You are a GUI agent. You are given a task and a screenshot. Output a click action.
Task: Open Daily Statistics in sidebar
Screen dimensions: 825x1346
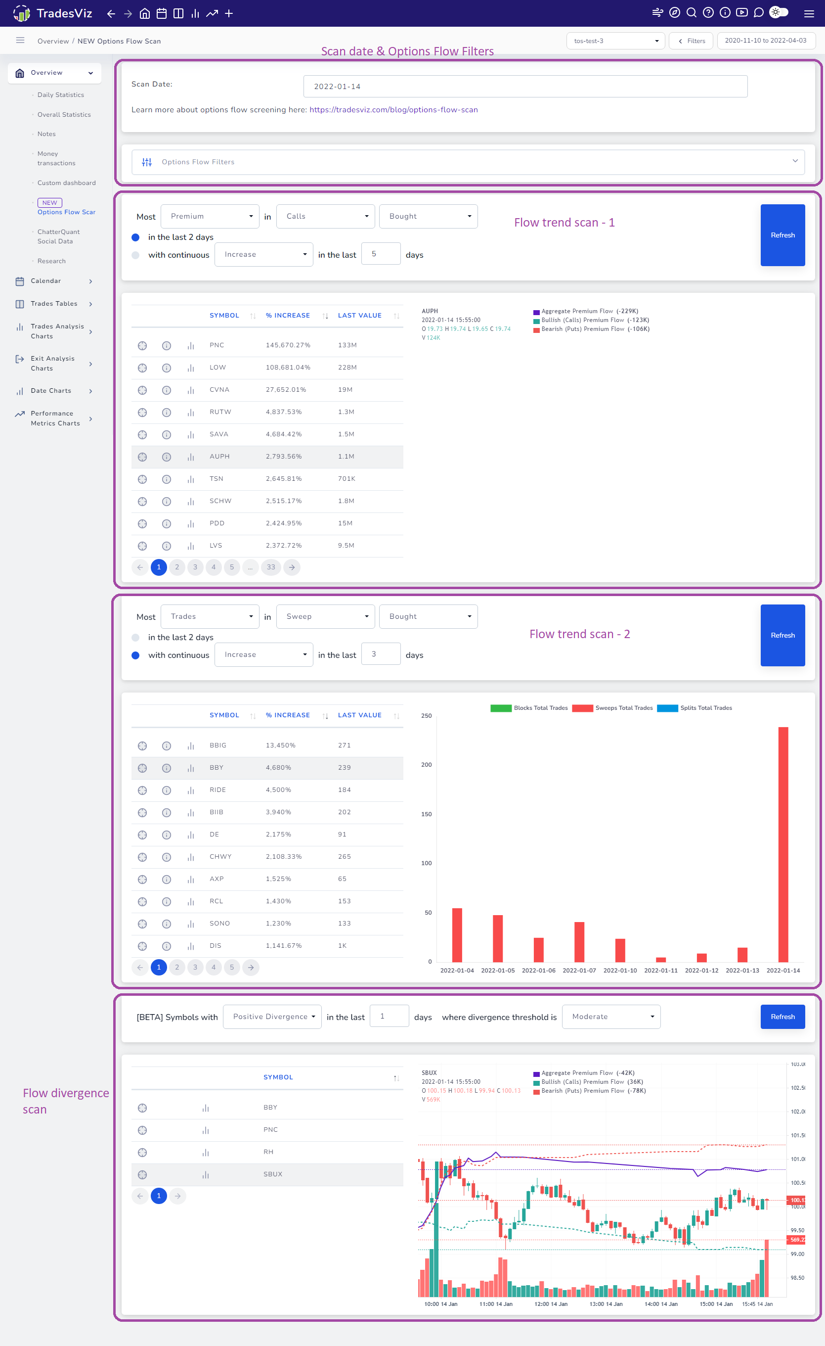pyautogui.click(x=61, y=95)
